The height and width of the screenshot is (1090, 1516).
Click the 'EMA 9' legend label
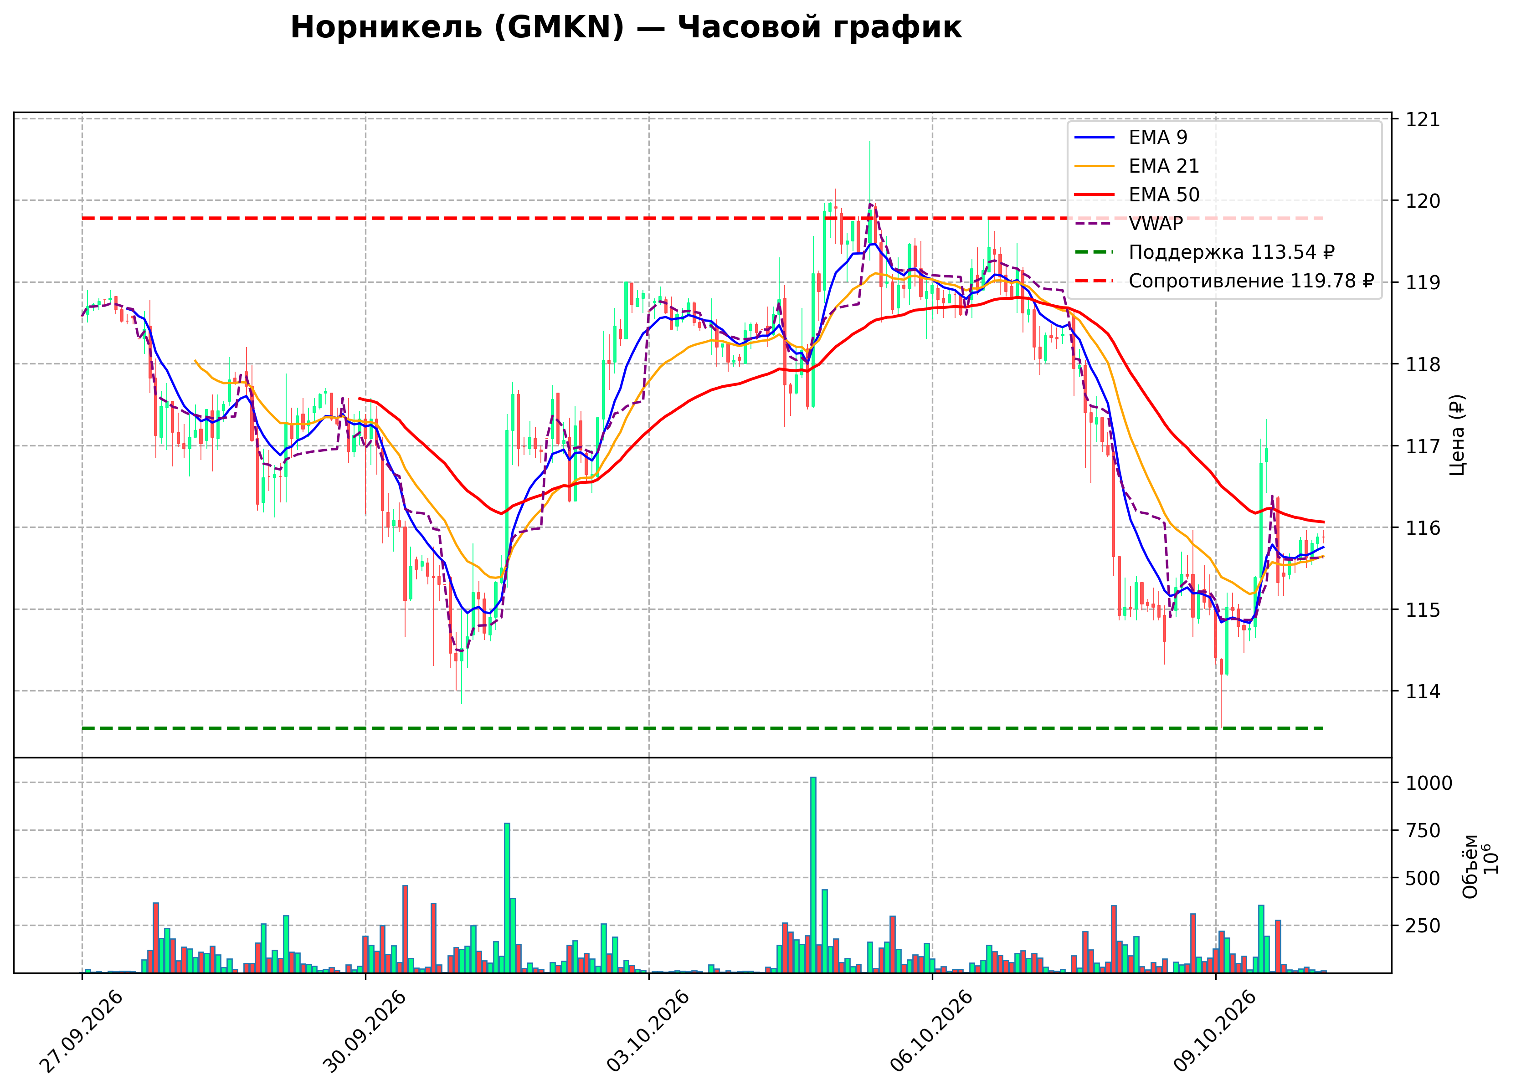click(1158, 137)
